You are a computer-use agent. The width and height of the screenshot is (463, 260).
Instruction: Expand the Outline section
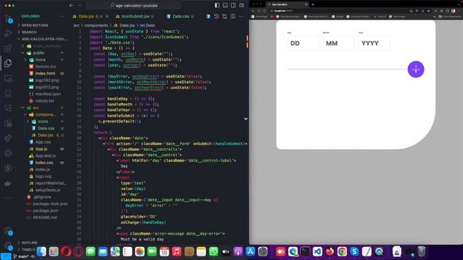27,243
